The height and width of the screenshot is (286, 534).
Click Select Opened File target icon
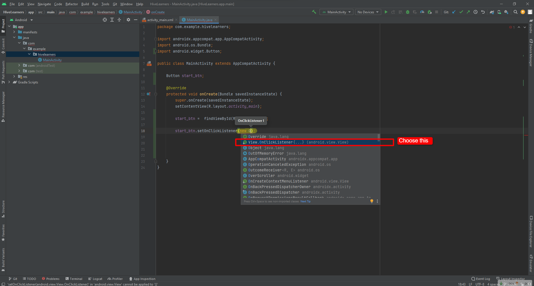coord(105,20)
